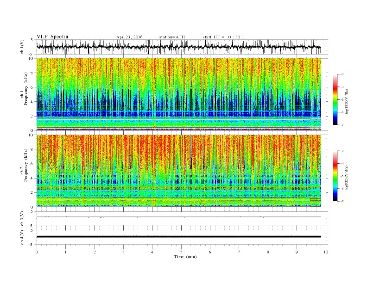The width and height of the screenshot is (367, 283).
Task: Click the "7" tick on the time axis
Action: [x=239, y=252]
